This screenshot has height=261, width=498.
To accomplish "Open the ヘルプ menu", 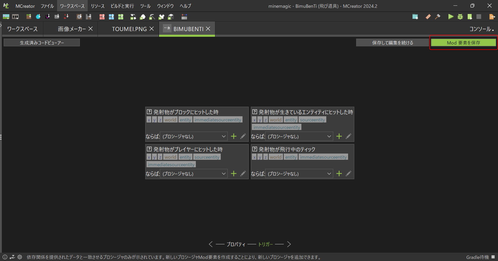I will click(185, 6).
